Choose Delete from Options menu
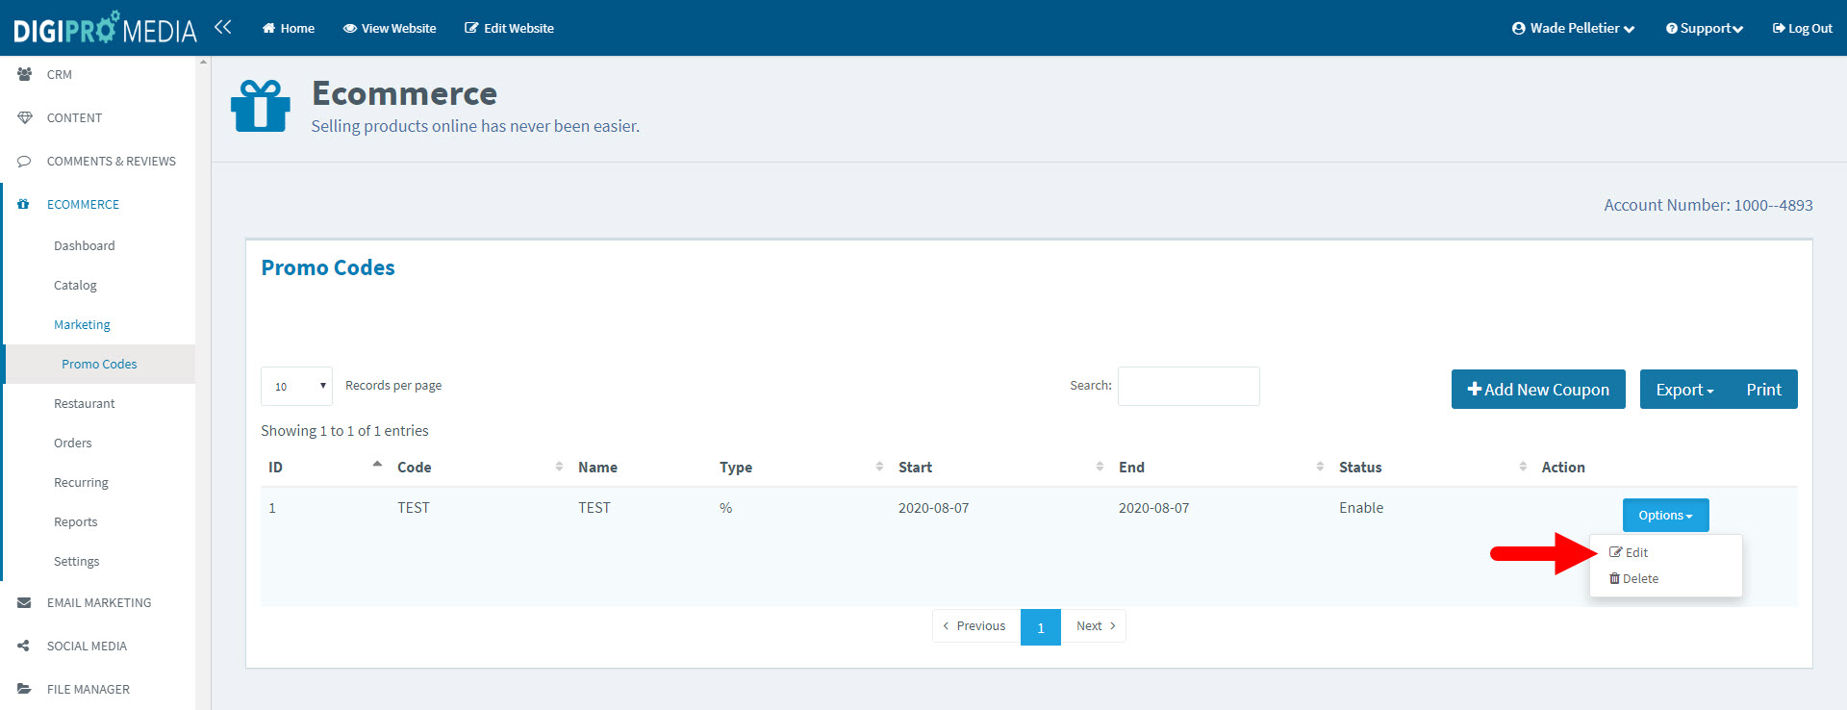 (x=1633, y=578)
